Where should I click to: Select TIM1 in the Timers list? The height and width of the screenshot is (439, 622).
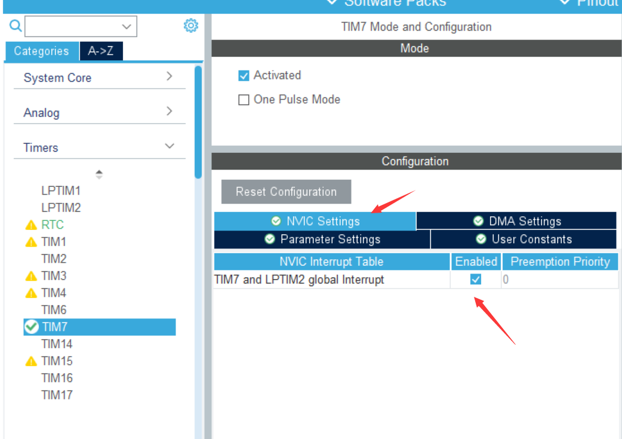point(54,242)
